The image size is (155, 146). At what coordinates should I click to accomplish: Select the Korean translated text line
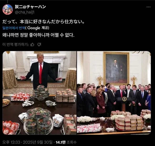38,35
